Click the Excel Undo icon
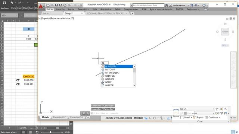This screenshot has height=134, width=239. (12, 3)
